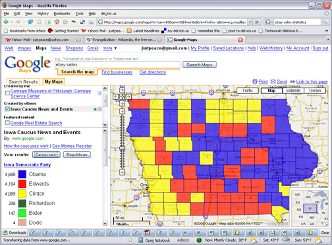Open the Des Moines Register link
This screenshot has height=245, width=332.
click(72, 146)
